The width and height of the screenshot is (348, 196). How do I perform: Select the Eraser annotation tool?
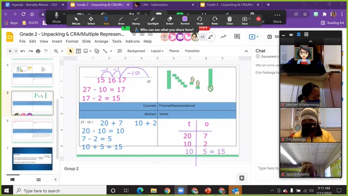coord(170,20)
